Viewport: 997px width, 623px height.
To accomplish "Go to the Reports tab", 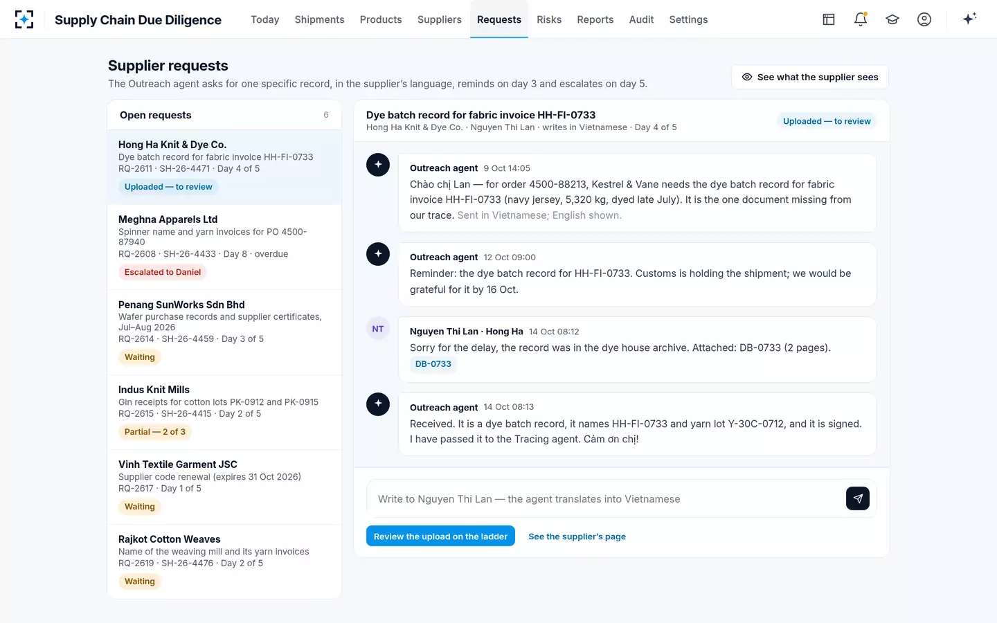I will pyautogui.click(x=595, y=19).
